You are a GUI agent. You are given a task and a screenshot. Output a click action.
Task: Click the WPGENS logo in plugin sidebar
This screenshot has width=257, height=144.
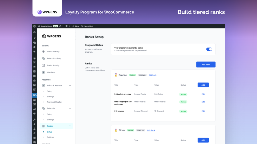click(x=51, y=36)
